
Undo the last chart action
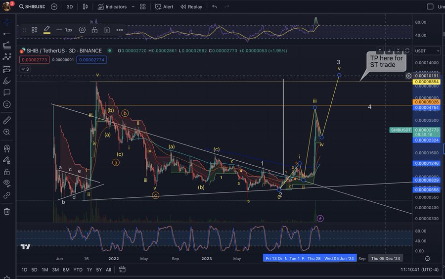pyautogui.click(x=215, y=6)
